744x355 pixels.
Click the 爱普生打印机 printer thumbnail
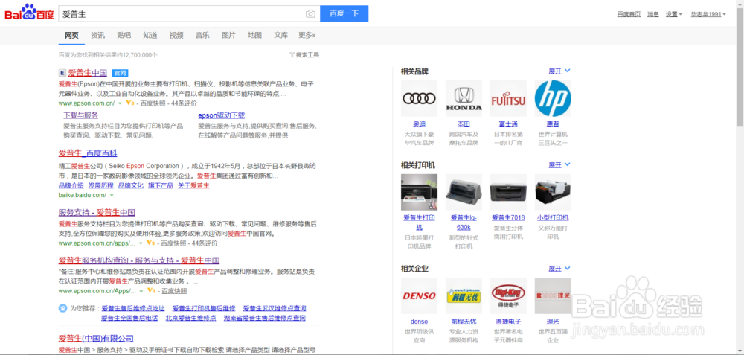pos(419,192)
